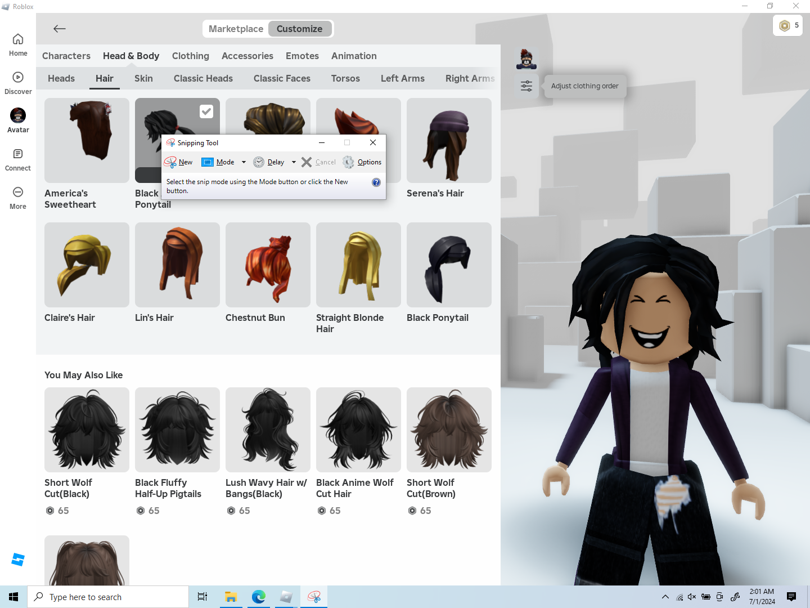This screenshot has height=608, width=810.
Task: Open Task View on the taskbar
Action: tap(202, 597)
